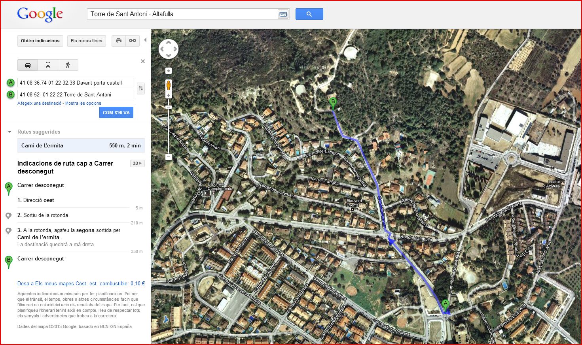Screen dimensions: 582x345
Task: Open Els meus llocs tab
Action: point(87,41)
